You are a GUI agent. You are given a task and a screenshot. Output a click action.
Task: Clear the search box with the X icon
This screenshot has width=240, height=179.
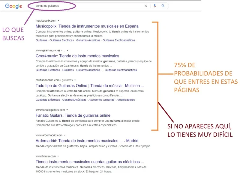146,6
